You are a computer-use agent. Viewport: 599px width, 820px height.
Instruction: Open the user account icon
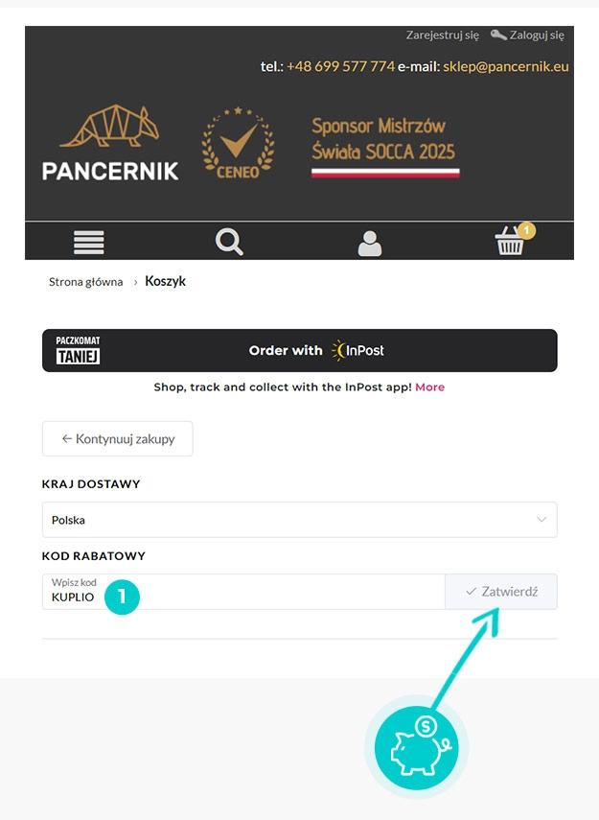[x=369, y=243]
